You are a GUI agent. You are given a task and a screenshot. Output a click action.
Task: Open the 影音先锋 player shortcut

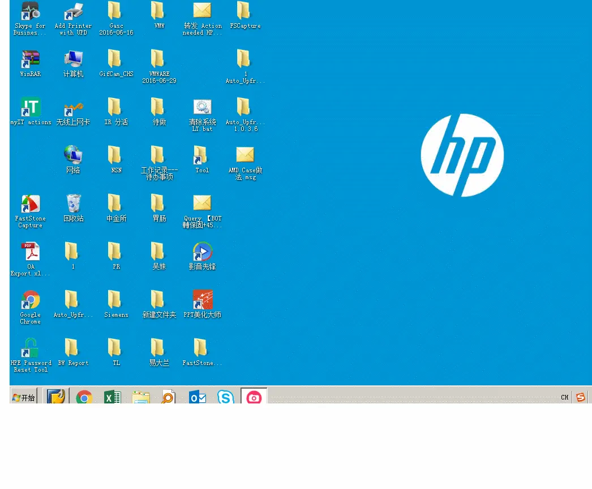202,256
